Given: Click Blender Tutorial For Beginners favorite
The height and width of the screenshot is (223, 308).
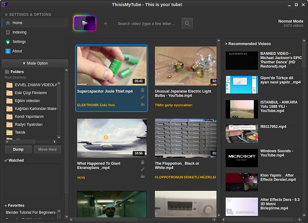Looking at the screenshot, I should (31, 212).
